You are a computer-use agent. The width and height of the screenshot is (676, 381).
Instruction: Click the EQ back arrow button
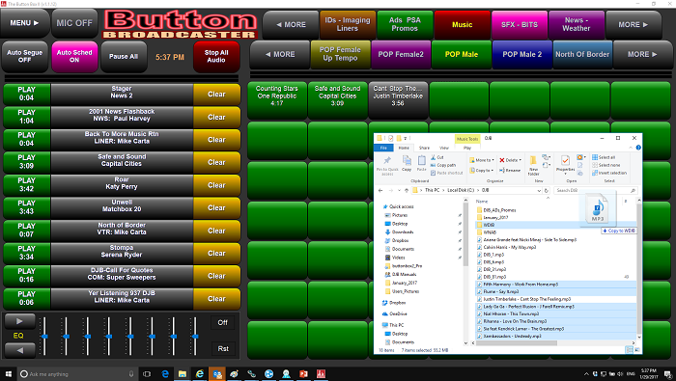[x=20, y=350]
